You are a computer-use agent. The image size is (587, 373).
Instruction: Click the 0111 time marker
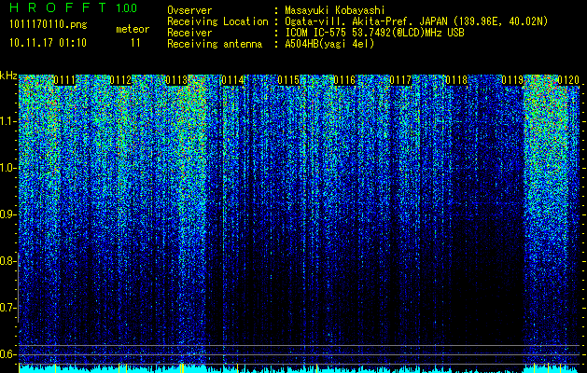(64, 80)
